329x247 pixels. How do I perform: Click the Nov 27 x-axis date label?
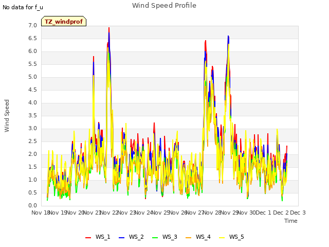coord(195,213)
